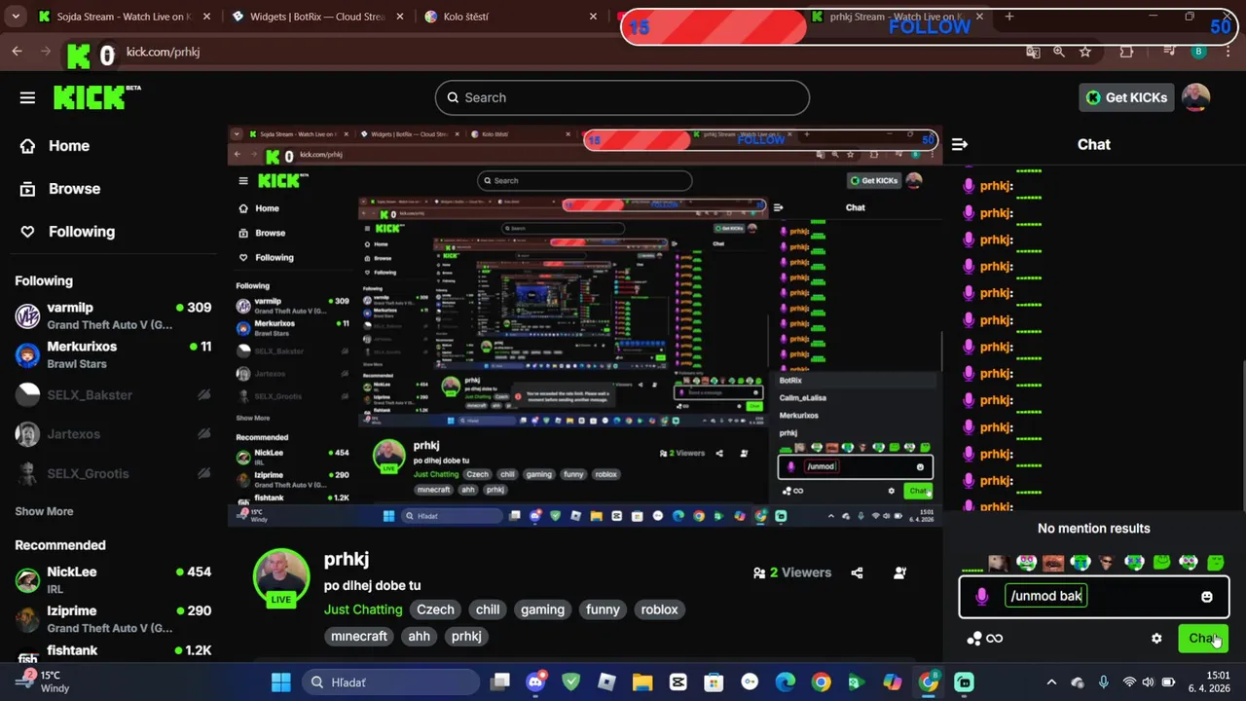
Task: Send message with the Chat button
Action: click(1202, 639)
